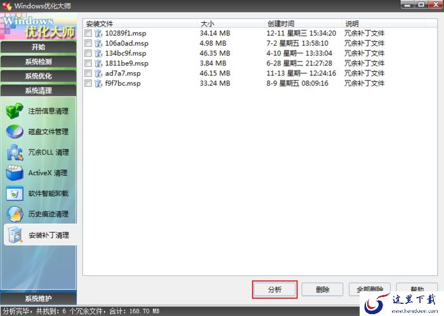The height and width of the screenshot is (316, 444).
Task: Open 软件智能卸载 recycle icon
Action: click(15, 194)
